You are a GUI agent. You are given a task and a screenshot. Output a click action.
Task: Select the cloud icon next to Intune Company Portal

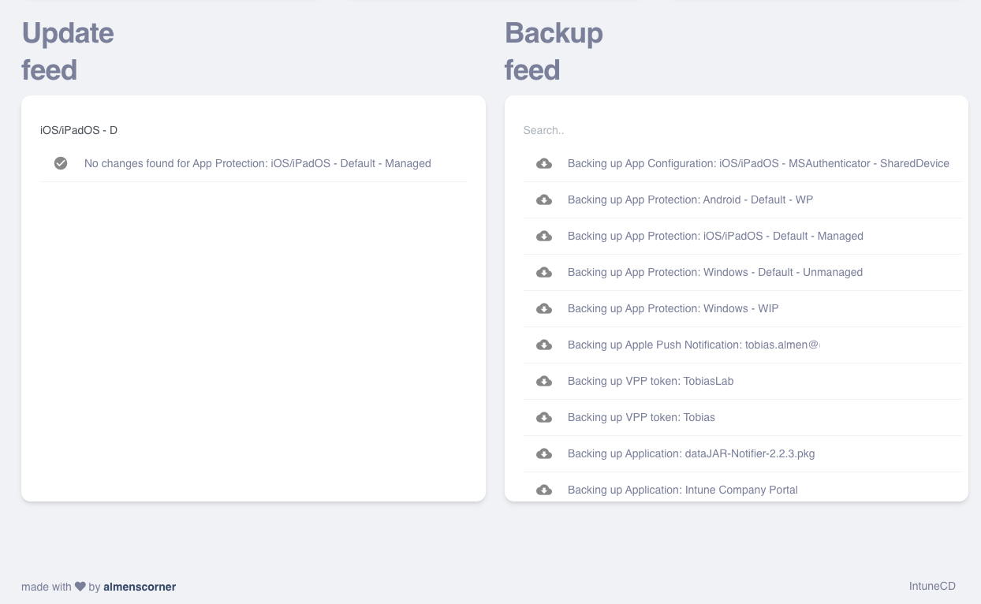544,490
